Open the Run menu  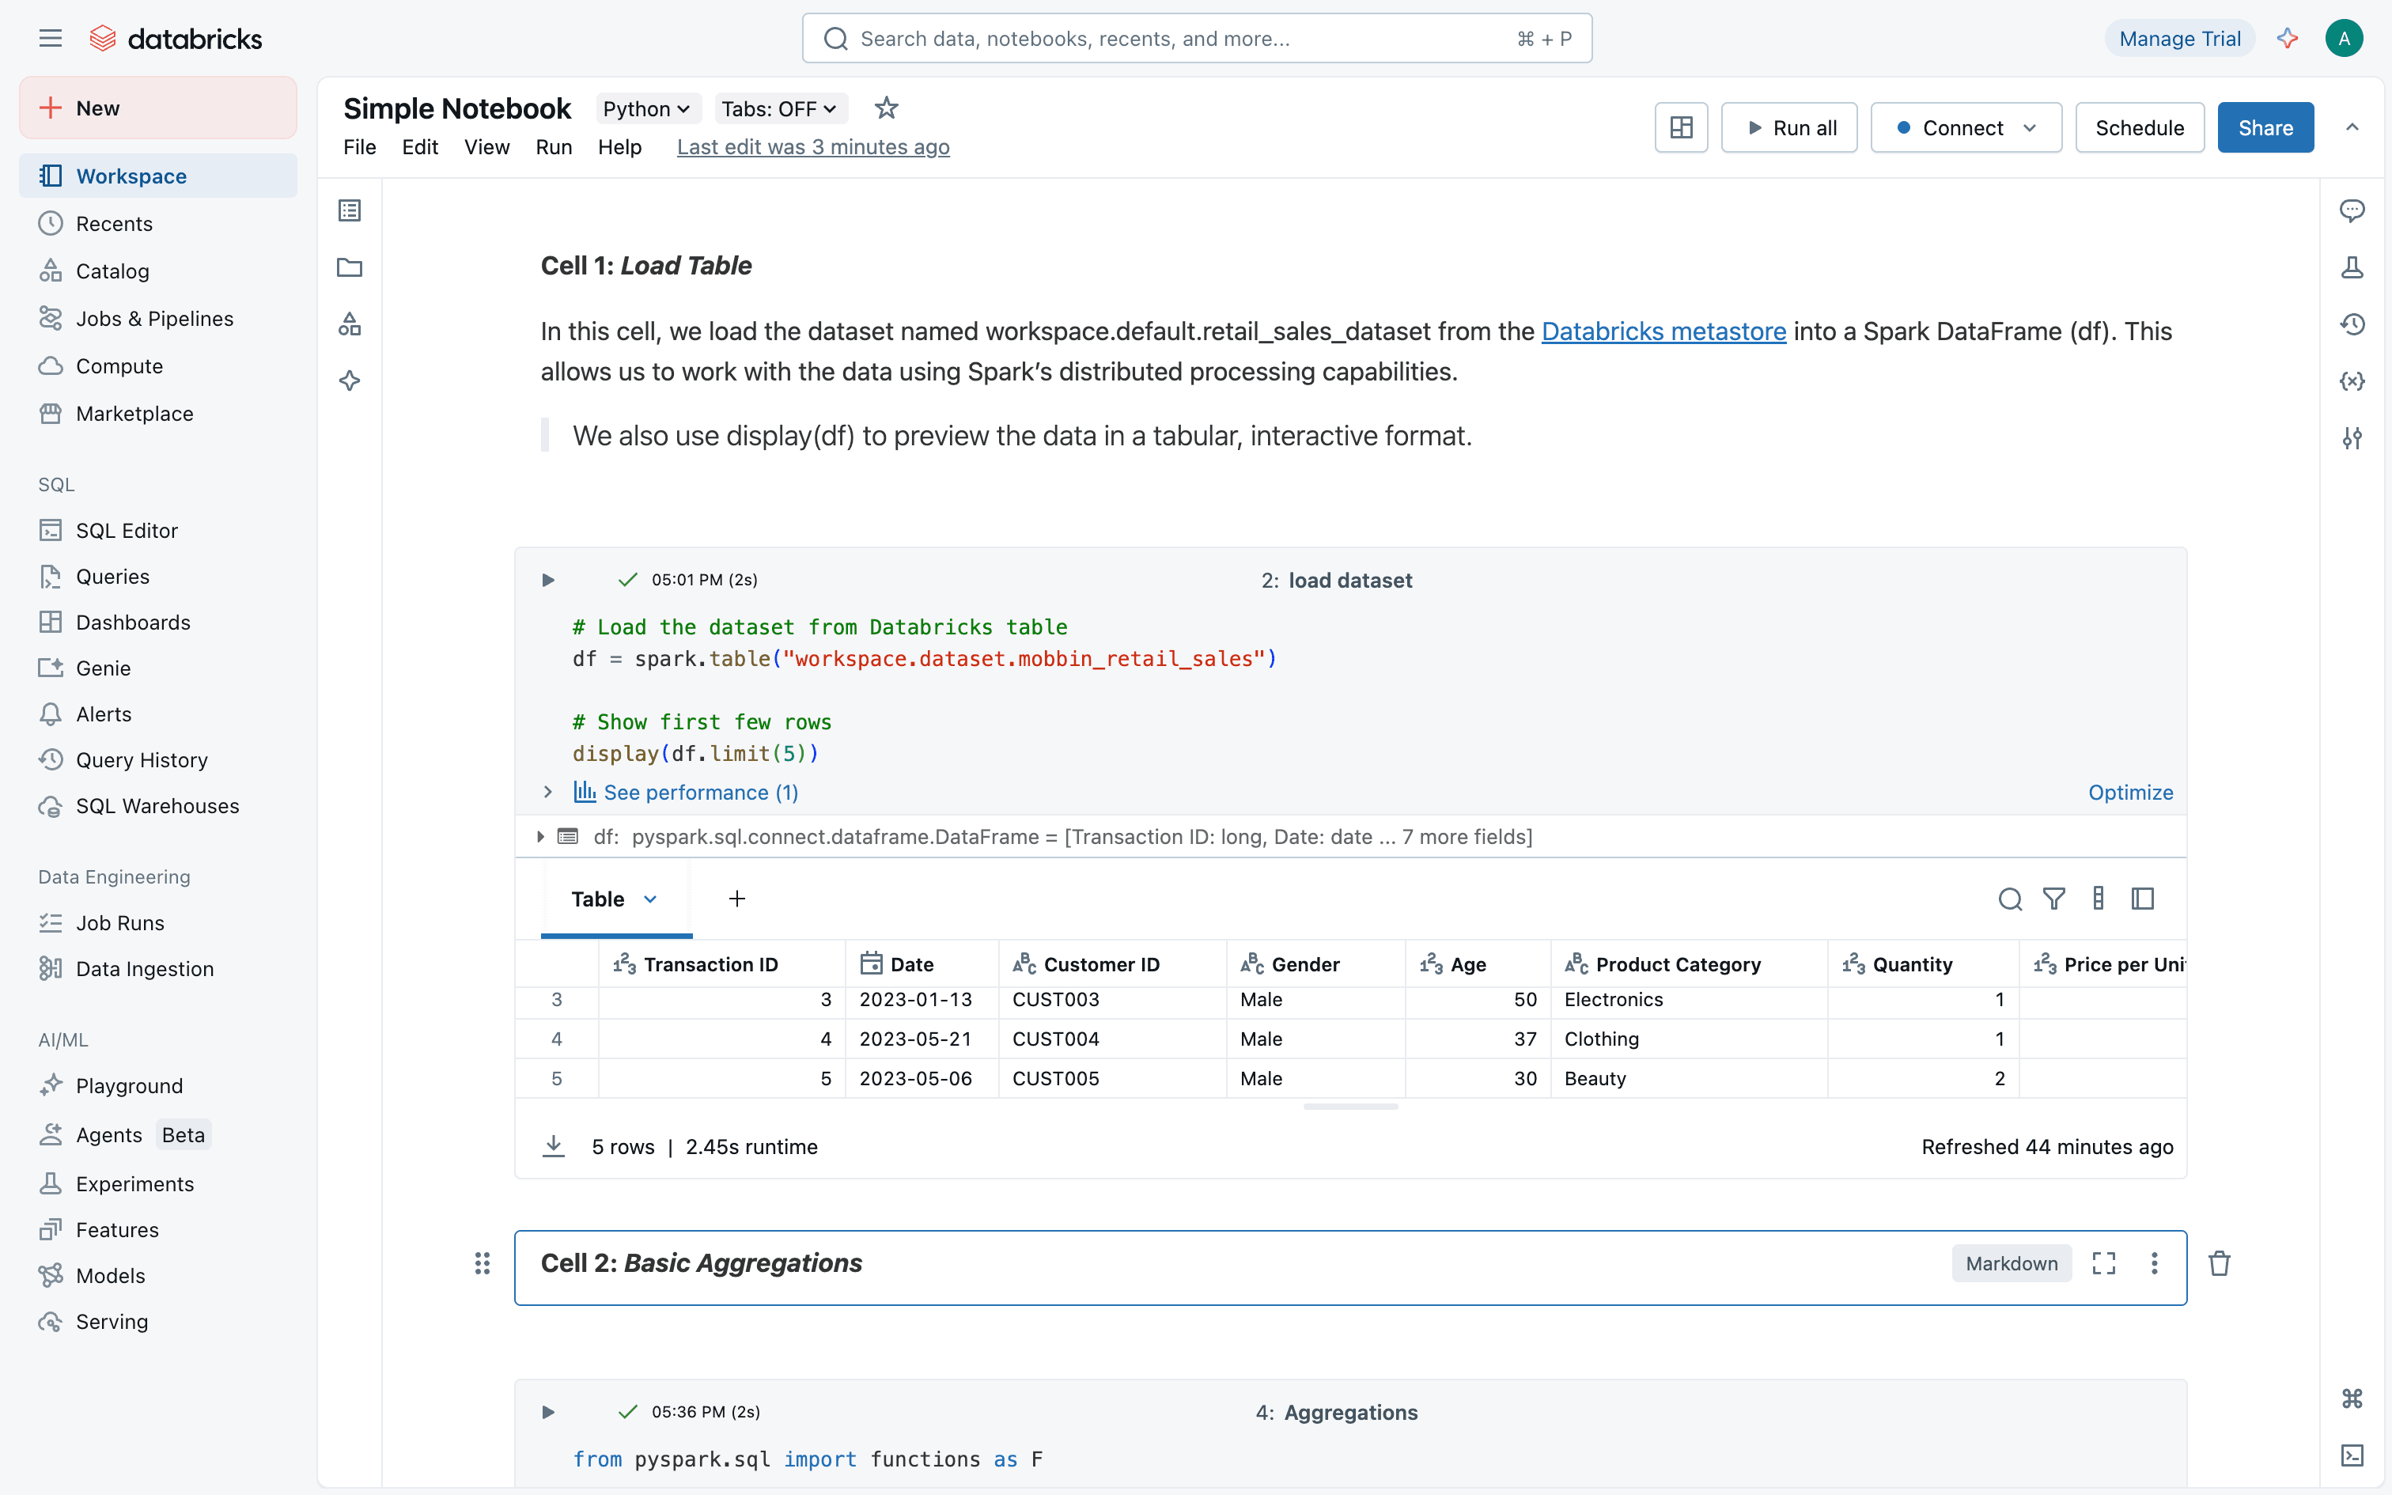coord(554,147)
